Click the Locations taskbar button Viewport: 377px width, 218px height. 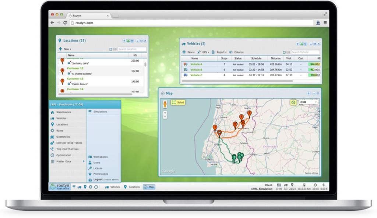(x=131, y=187)
